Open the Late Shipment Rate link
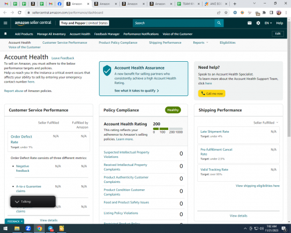The height and width of the screenshot is (233, 291). (215, 132)
